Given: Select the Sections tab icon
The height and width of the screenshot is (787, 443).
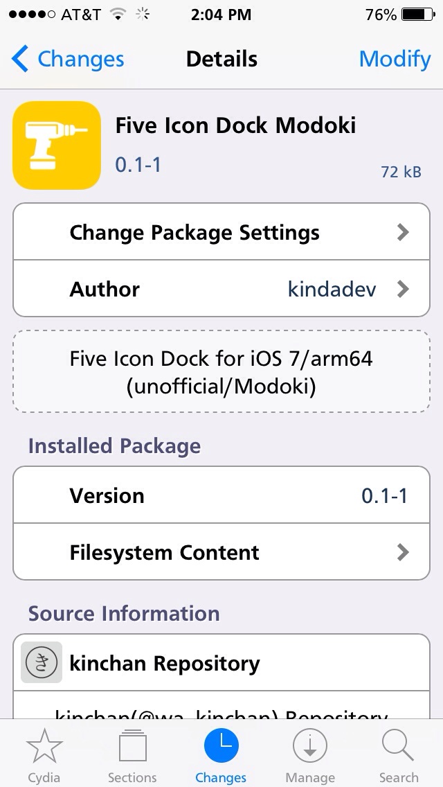Looking at the screenshot, I should 132,752.
